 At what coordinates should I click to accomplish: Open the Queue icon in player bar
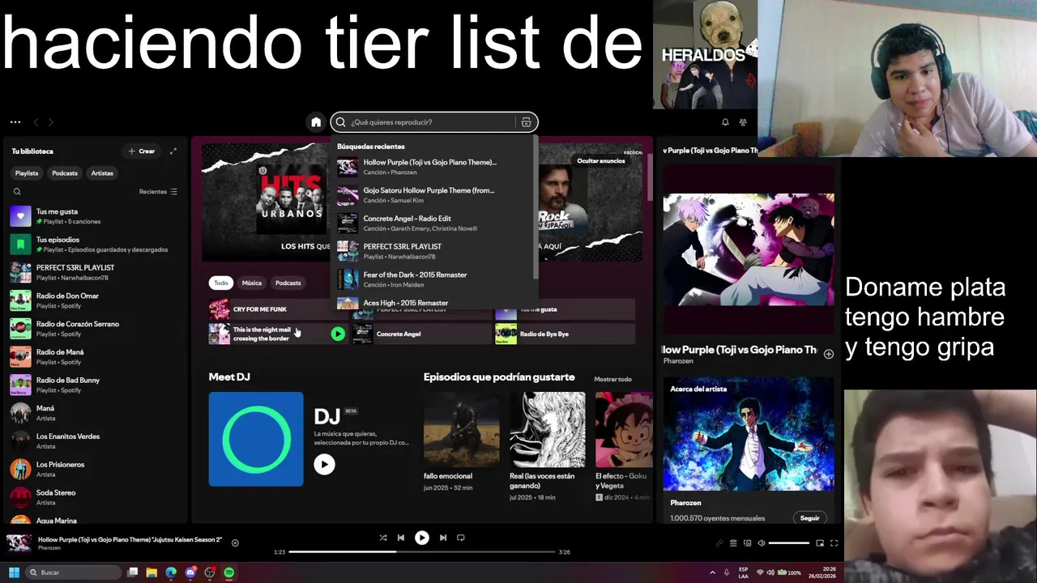[x=733, y=543]
